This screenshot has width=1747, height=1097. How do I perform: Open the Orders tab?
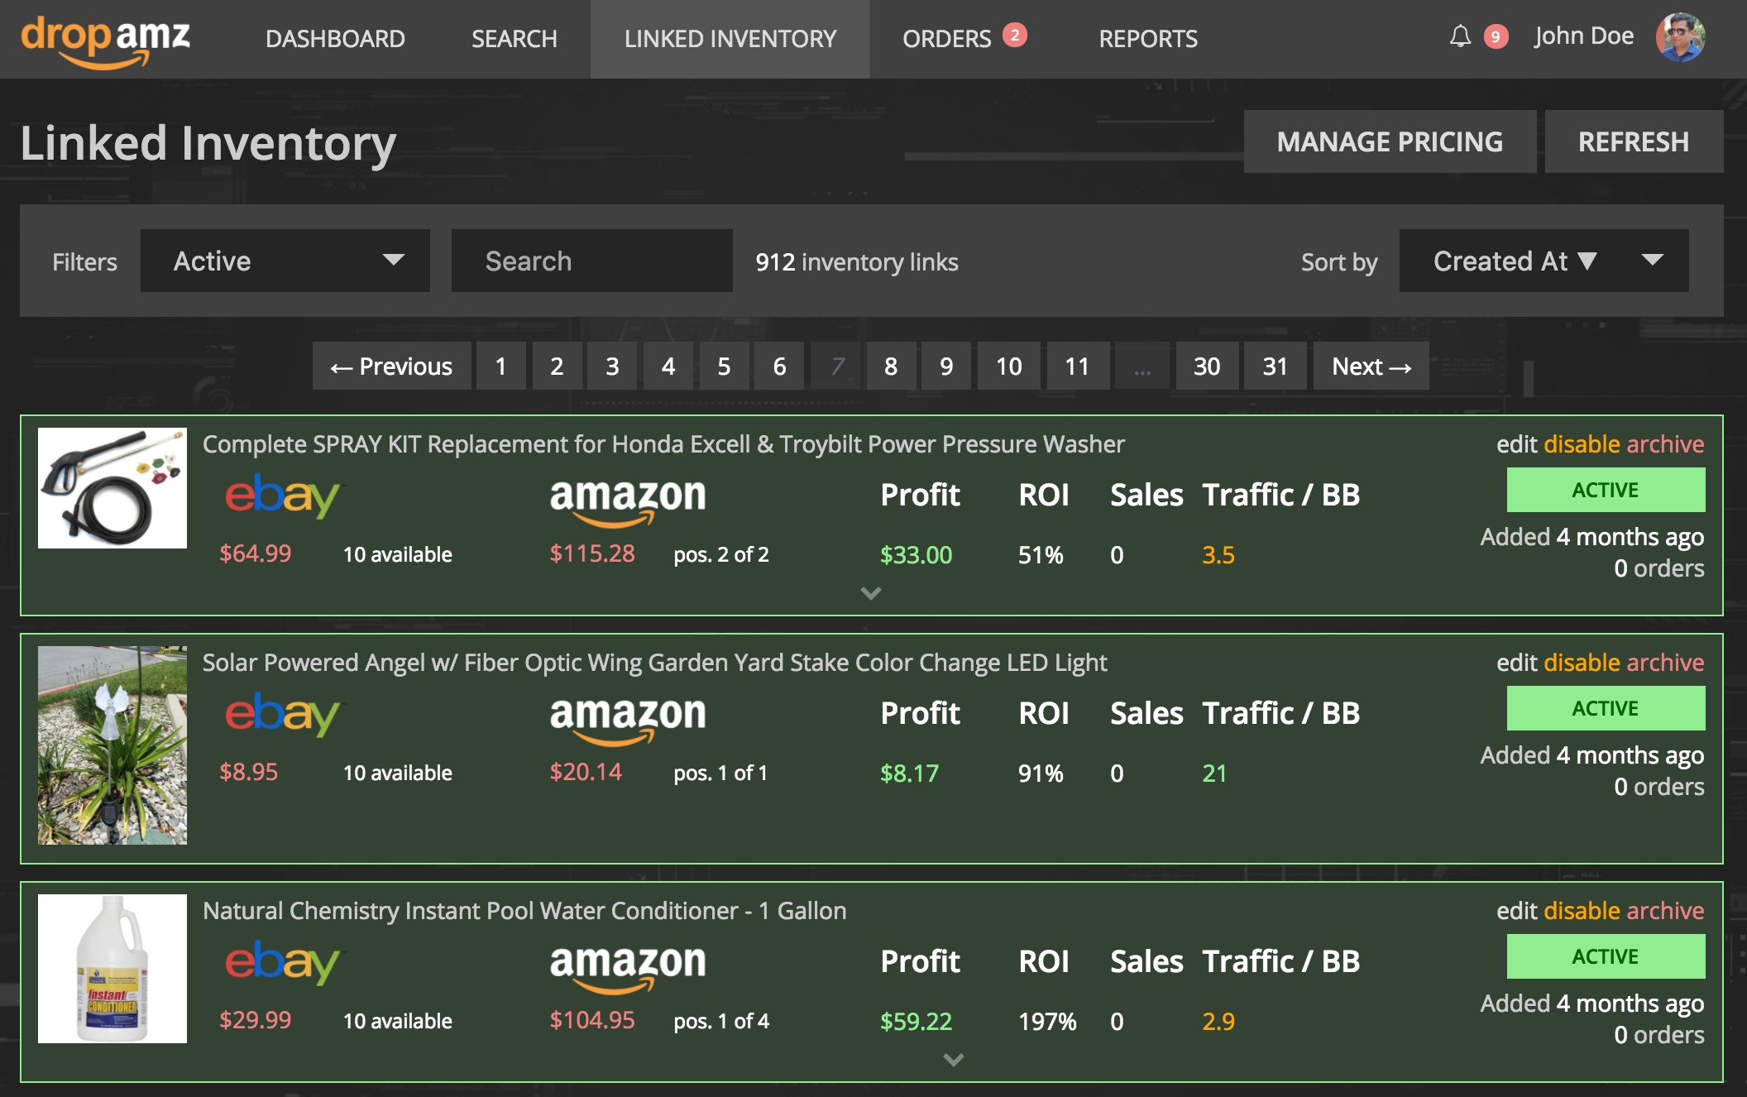click(x=947, y=39)
